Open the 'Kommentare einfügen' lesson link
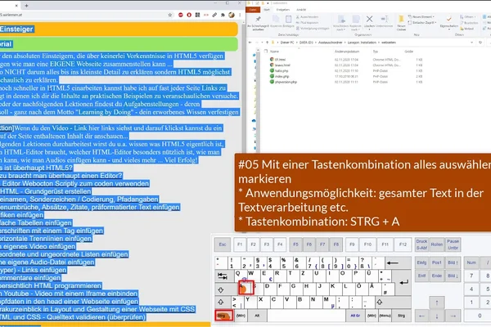The image size is (491, 327). 30,278
